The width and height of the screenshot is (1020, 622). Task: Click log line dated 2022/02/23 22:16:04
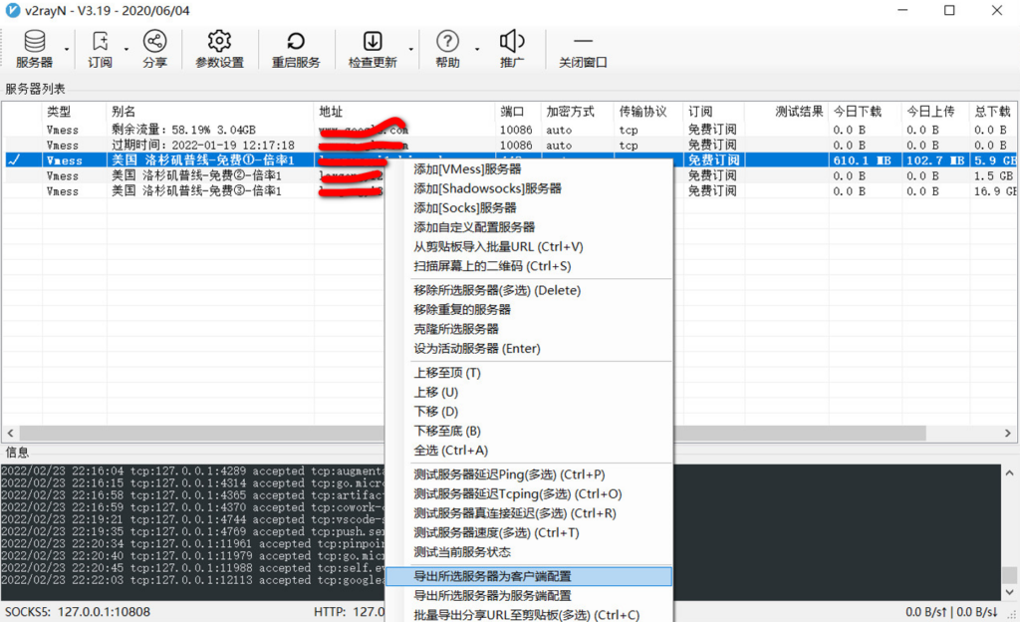193,470
